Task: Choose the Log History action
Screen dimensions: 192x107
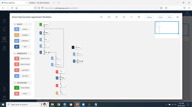Action: (22, 70)
